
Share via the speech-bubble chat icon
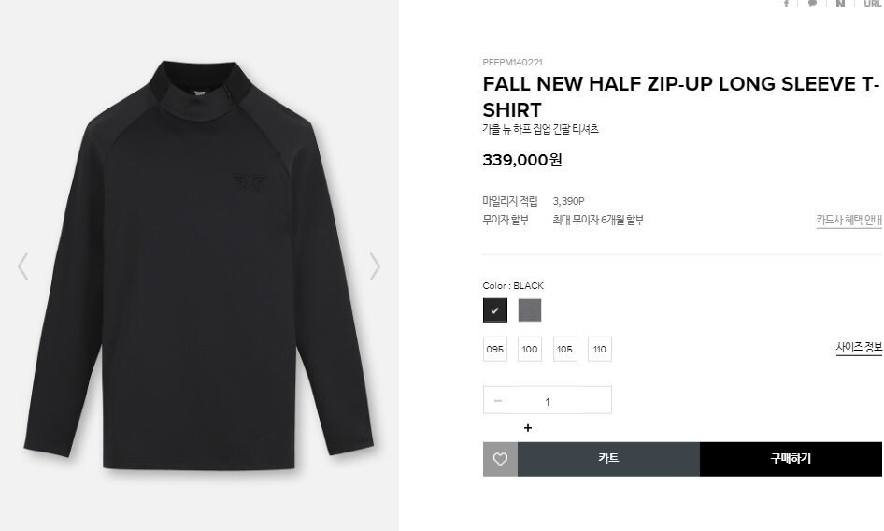812,4
